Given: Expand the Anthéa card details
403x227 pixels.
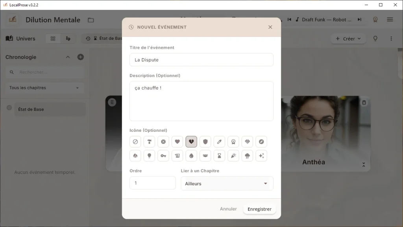Looking at the screenshot, I should coord(364,164).
